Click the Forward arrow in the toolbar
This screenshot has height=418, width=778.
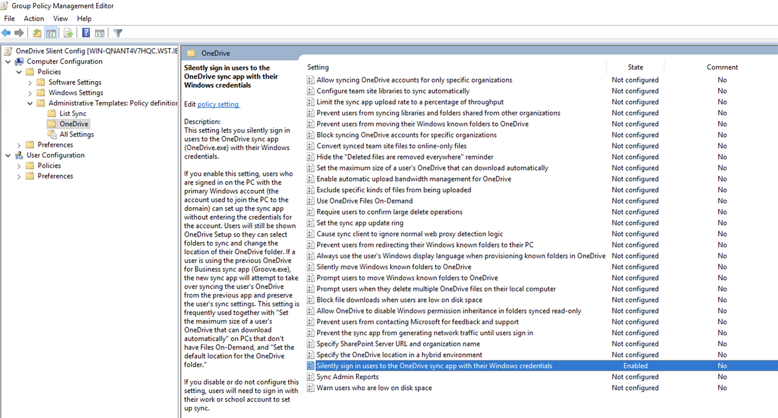(19, 33)
